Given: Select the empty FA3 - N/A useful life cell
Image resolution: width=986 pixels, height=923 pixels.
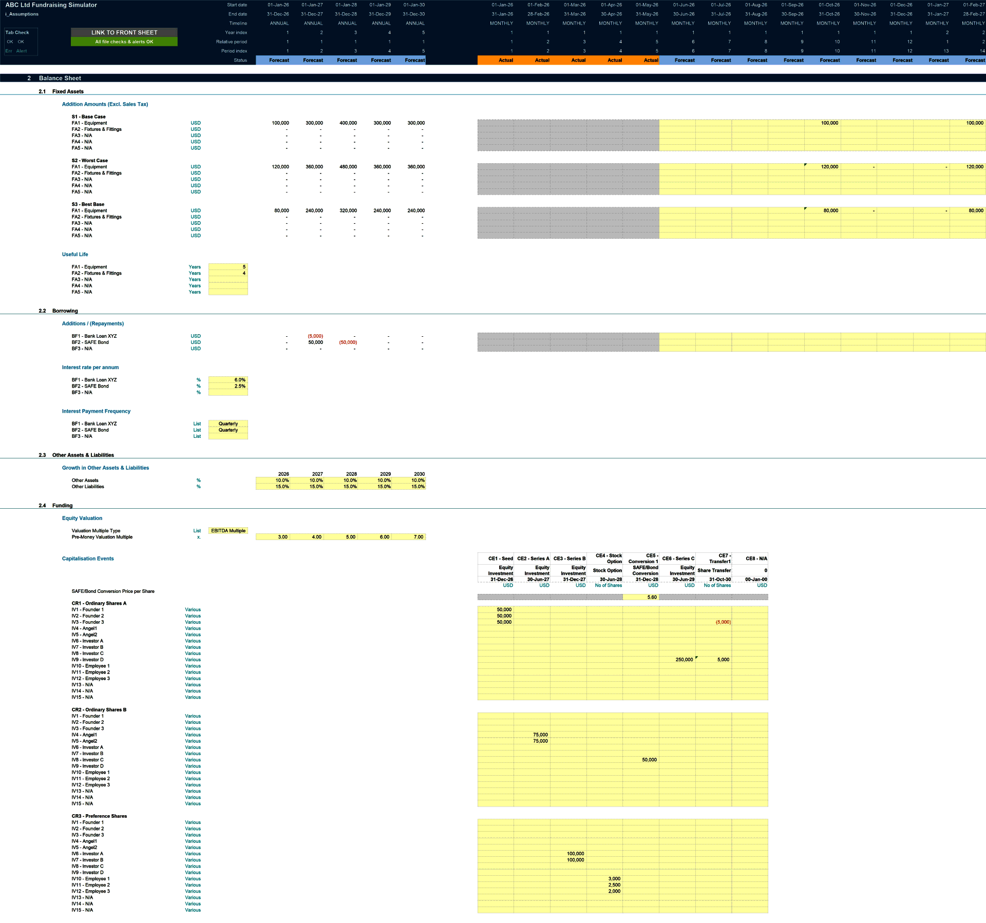Looking at the screenshot, I should point(228,280).
